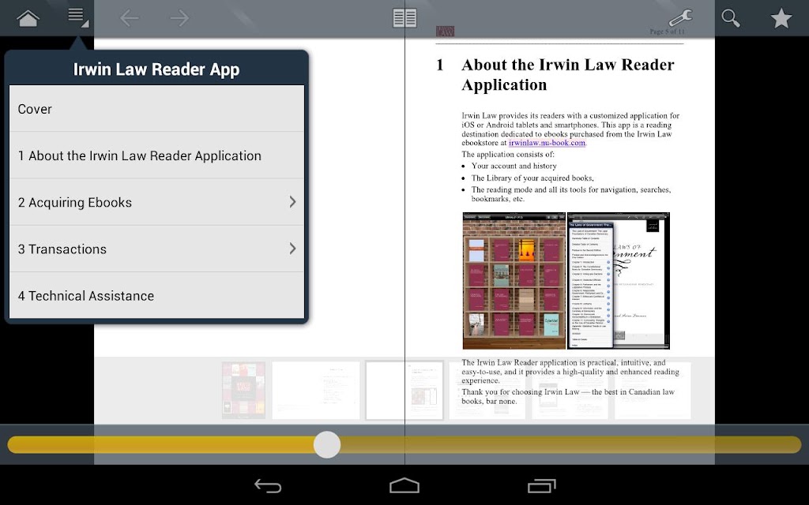Expand Acquiring Ebooks subsections chevron
This screenshot has width=809, height=505.
pyautogui.click(x=292, y=202)
